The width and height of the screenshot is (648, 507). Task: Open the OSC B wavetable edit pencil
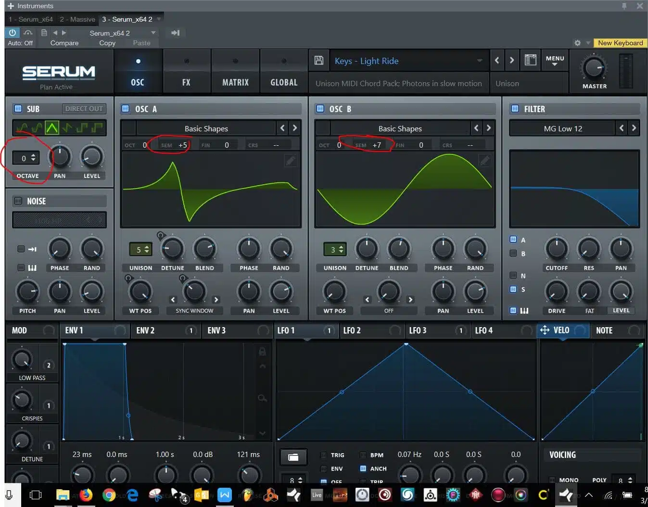tap(485, 160)
